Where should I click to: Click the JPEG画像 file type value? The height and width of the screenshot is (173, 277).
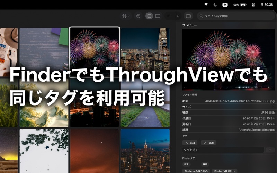(268, 113)
